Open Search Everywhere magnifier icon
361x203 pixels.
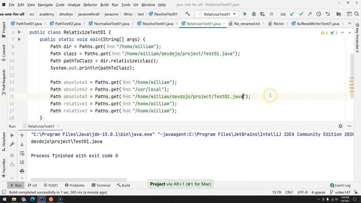pos(356,14)
